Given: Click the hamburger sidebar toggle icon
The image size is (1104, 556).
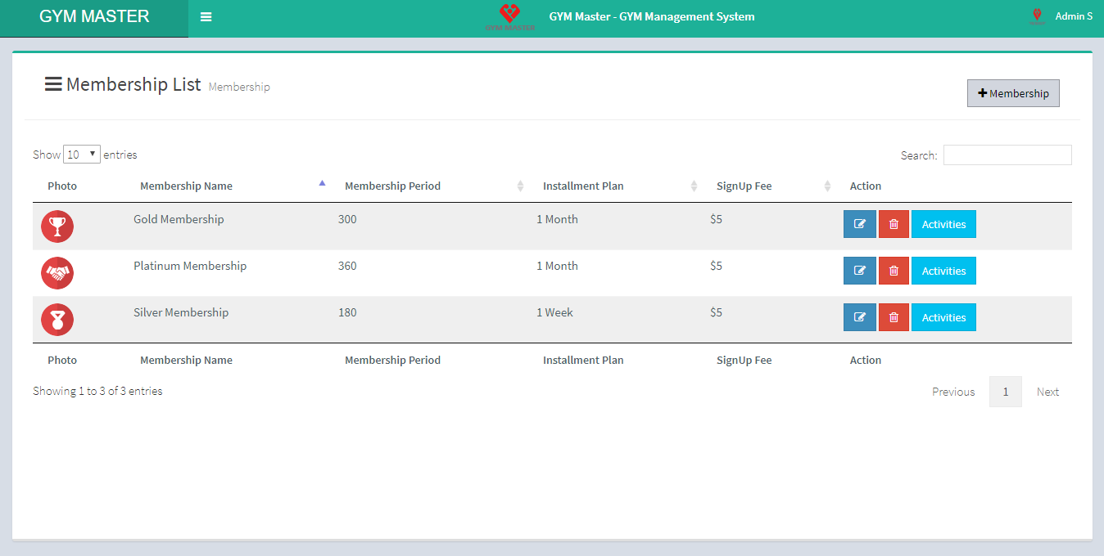Looking at the screenshot, I should 206,17.
